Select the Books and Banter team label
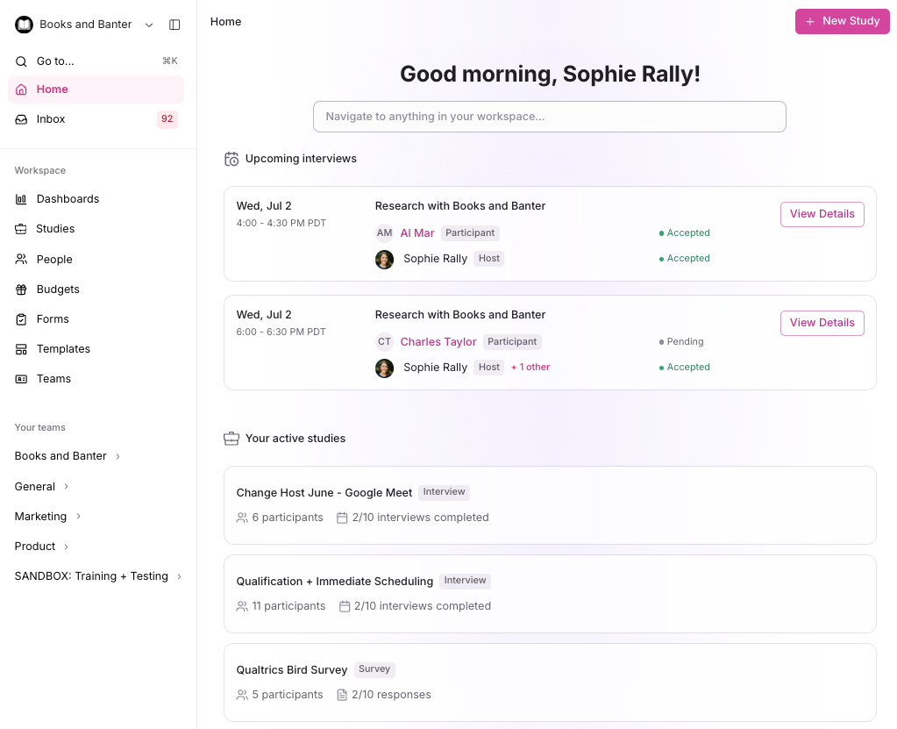 (x=61, y=456)
